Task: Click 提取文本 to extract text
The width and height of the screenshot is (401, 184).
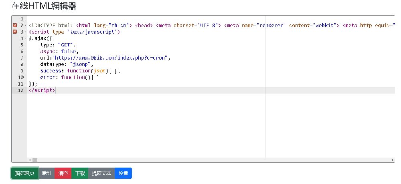Action: 101,173
